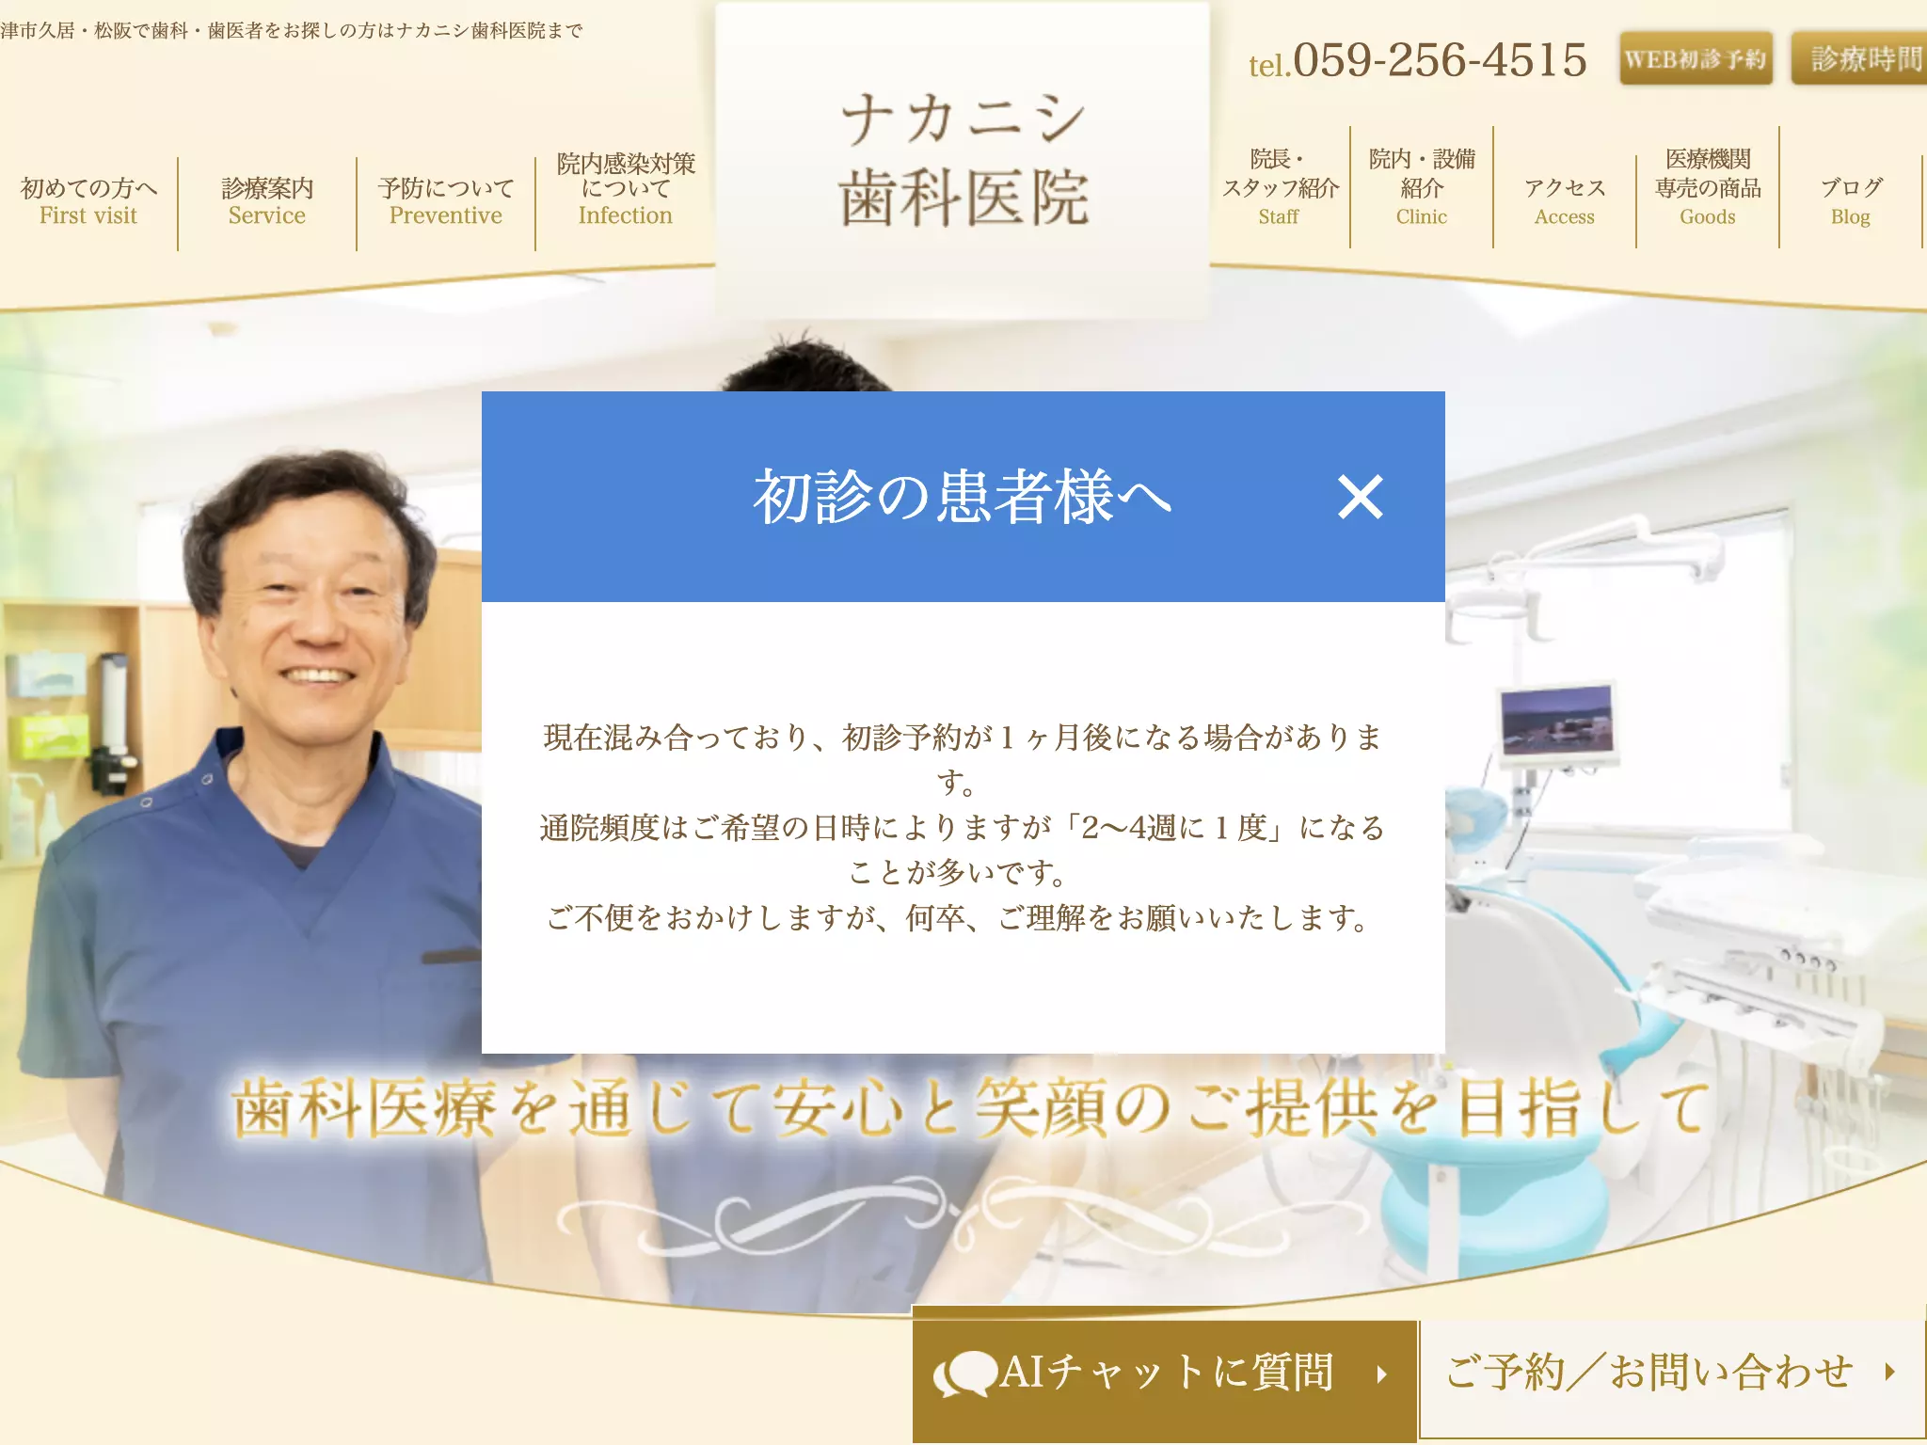Close the 初診の患者様へ popup with X
Image resolution: width=1927 pixels, height=1445 pixels.
(1360, 497)
